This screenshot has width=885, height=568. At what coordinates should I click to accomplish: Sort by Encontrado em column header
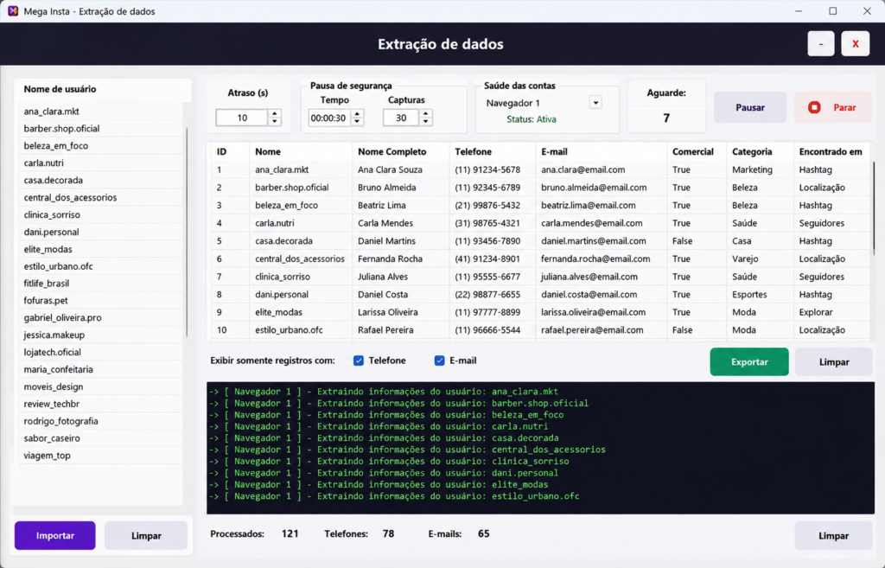(831, 151)
